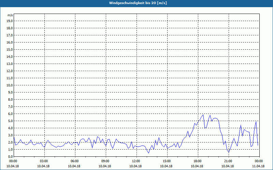Click the '03:00' time label on x-axis
This screenshot has width=273, height=170.
[x=45, y=161]
